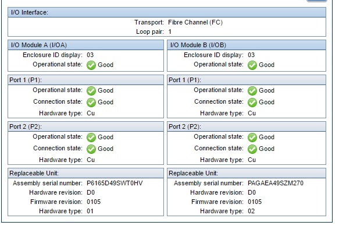Select the I/O Module A (I/OA) header
Image resolution: width=339 pixels, height=229 pixels.
click(x=85, y=45)
